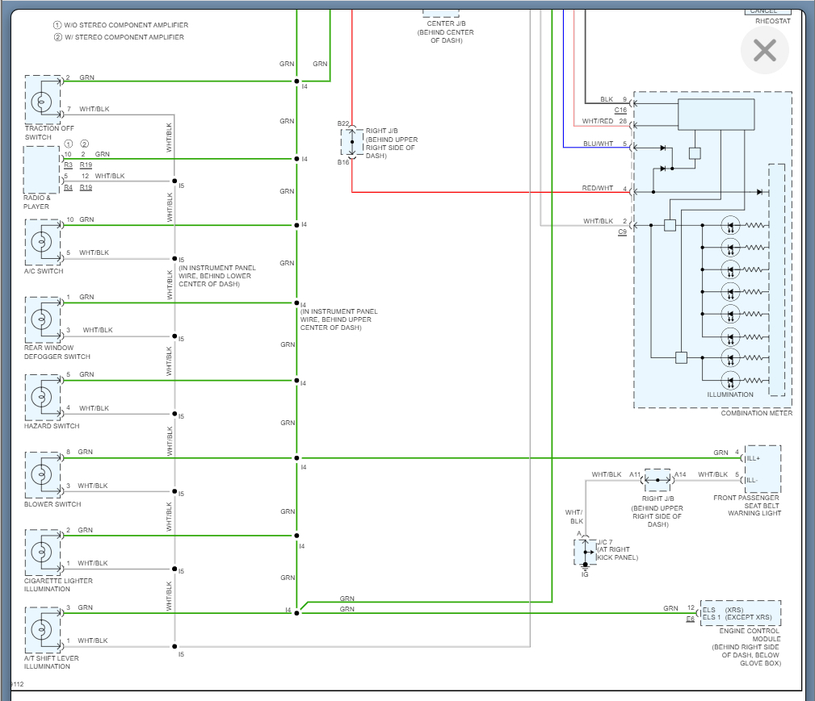Click the J/C 7 junction connector symbol
The image size is (815, 701).
(x=585, y=553)
